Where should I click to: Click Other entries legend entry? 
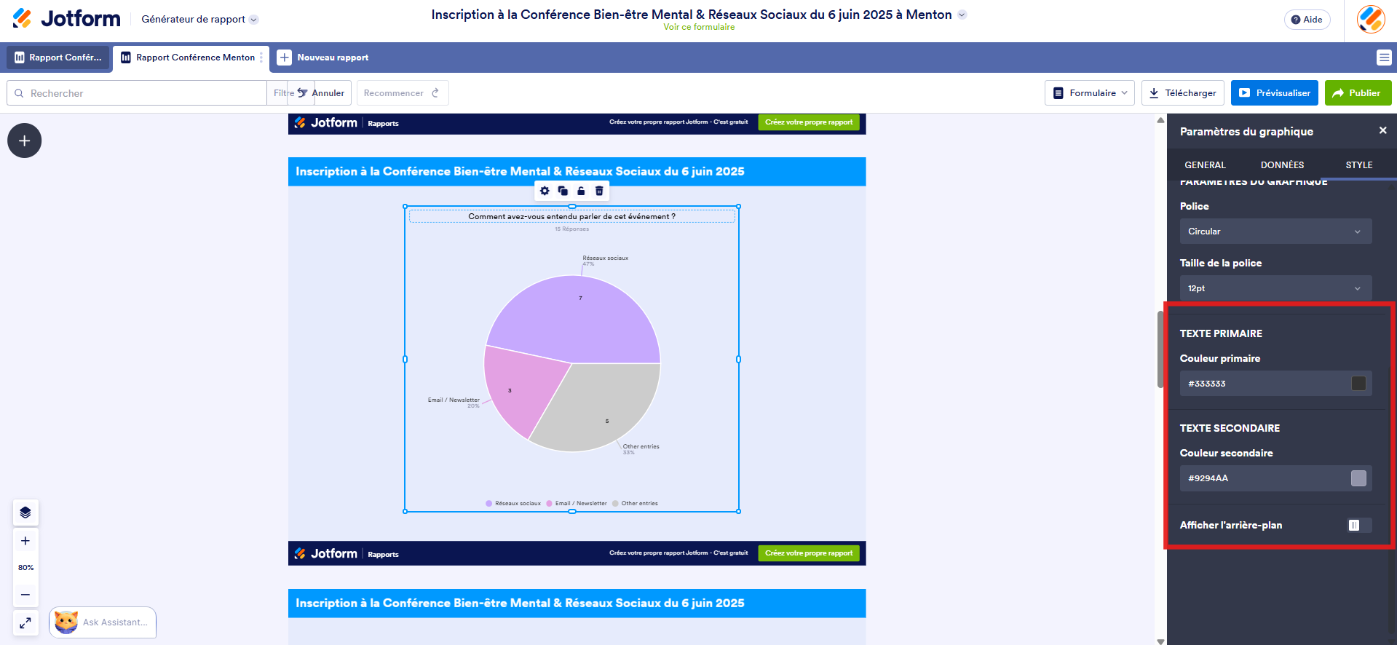[x=635, y=503]
